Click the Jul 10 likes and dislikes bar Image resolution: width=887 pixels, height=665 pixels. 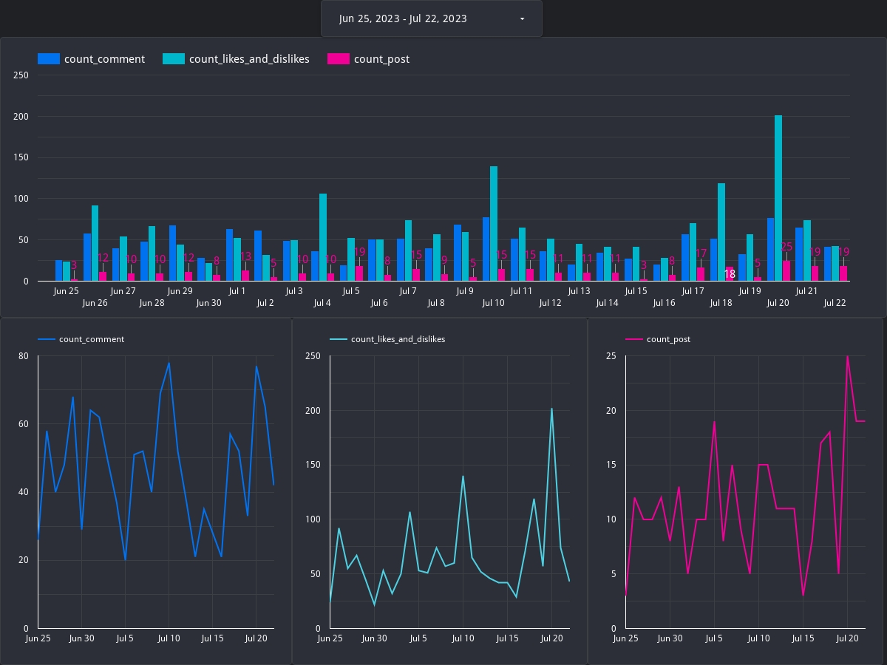pos(494,223)
